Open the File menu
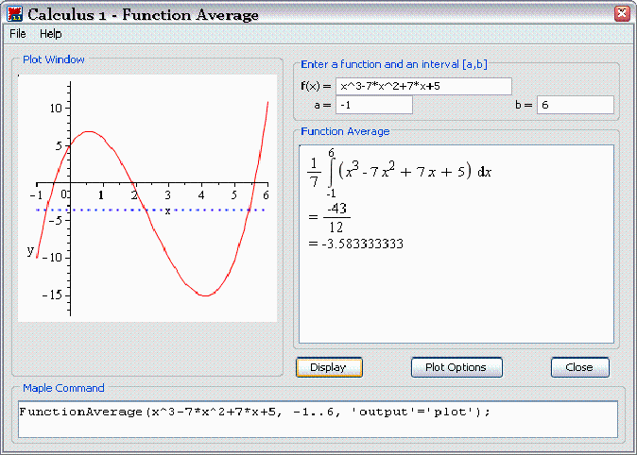Viewport: 637px width, 455px height. click(18, 33)
